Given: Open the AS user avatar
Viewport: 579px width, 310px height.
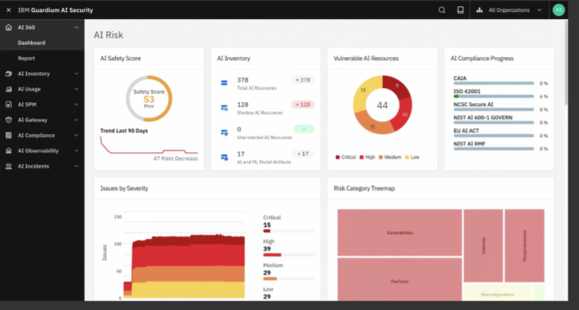Looking at the screenshot, I should (558, 10).
